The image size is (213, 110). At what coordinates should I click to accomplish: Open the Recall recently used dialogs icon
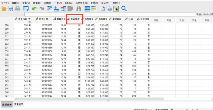click(x=26, y=9)
